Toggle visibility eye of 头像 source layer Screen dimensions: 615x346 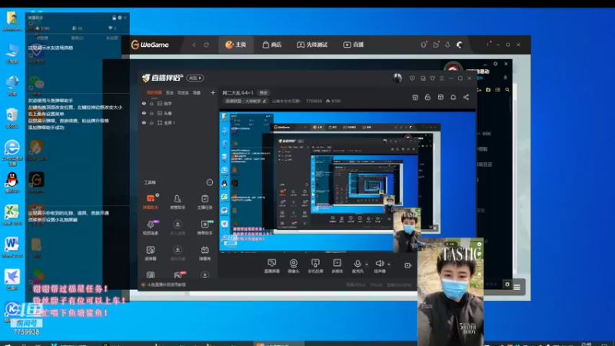pos(144,113)
